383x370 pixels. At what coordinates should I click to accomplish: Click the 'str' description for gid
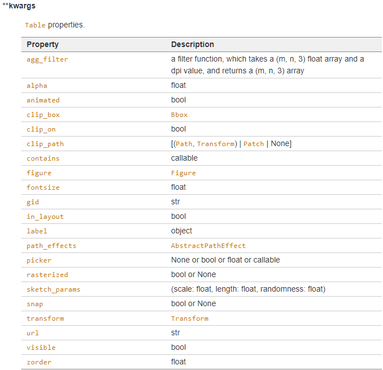click(x=175, y=202)
